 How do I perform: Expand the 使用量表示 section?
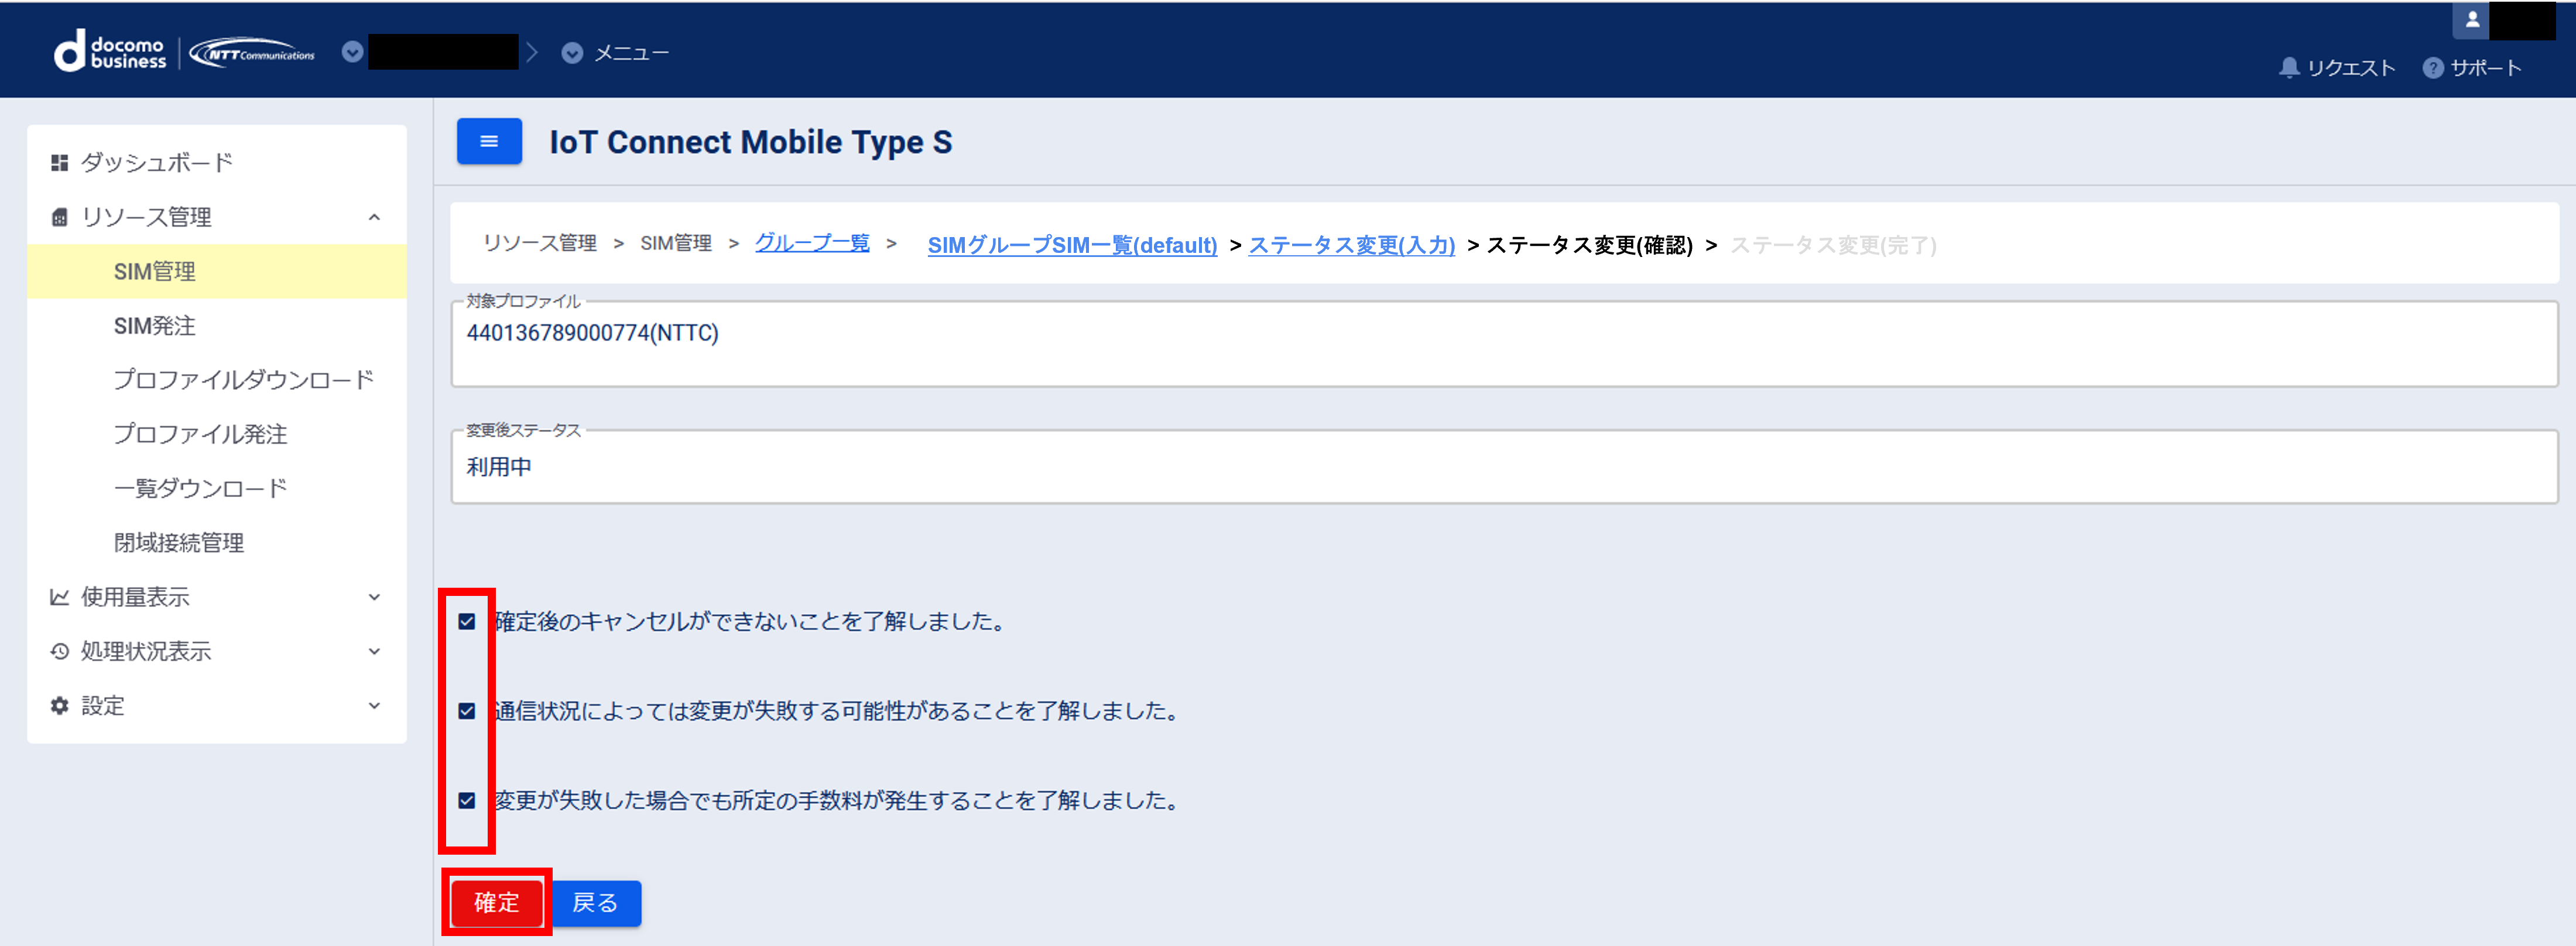[x=374, y=597]
